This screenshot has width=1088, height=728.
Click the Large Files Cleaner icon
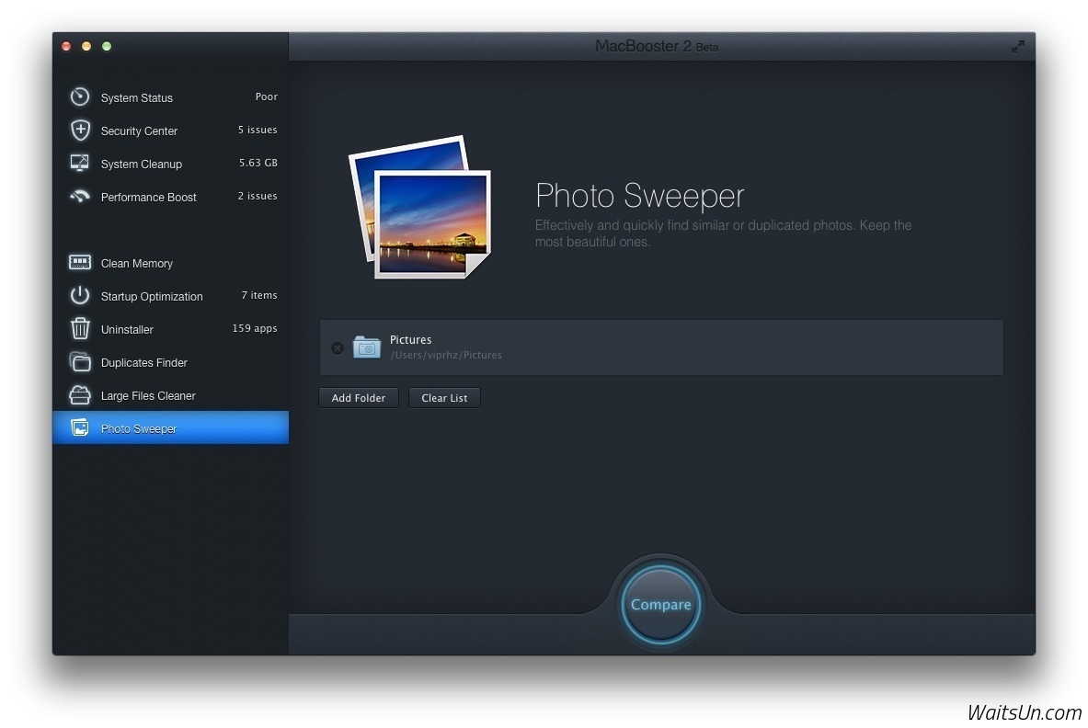pyautogui.click(x=80, y=394)
